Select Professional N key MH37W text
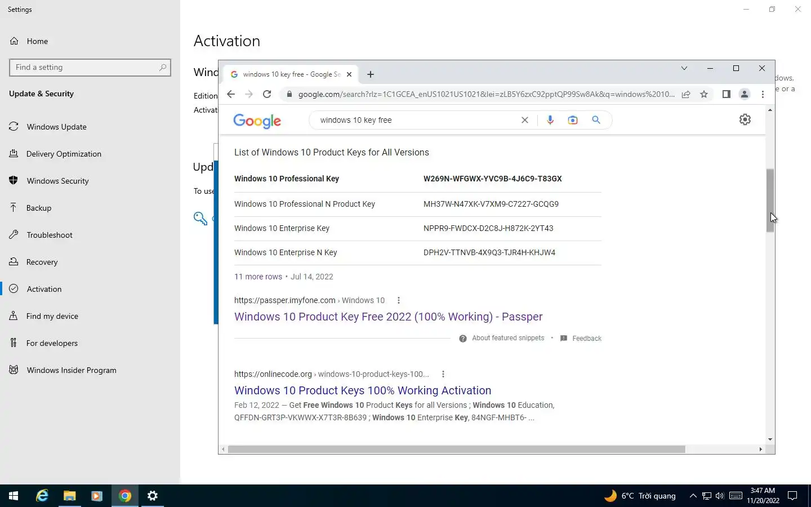 click(491, 204)
